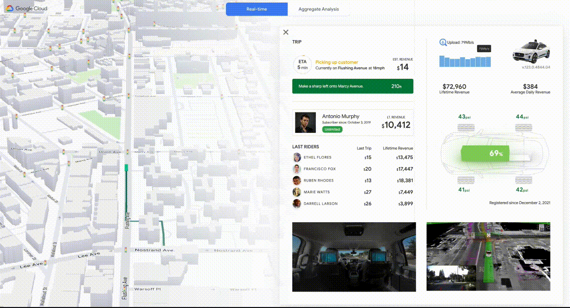Open Antonio Murphy's profile photo
The image size is (570, 308).
coord(305,122)
